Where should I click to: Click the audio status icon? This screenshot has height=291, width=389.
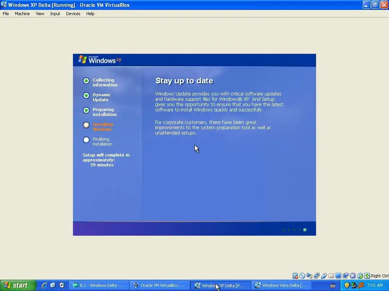click(x=309, y=276)
